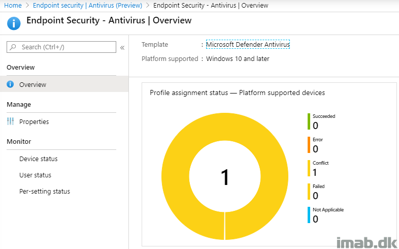This screenshot has width=399, height=249.
Task: Click the Conflict count value 1
Action: (x=315, y=173)
